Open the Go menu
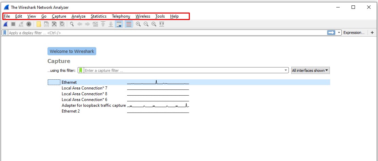This screenshot has width=378, height=161. (44, 16)
